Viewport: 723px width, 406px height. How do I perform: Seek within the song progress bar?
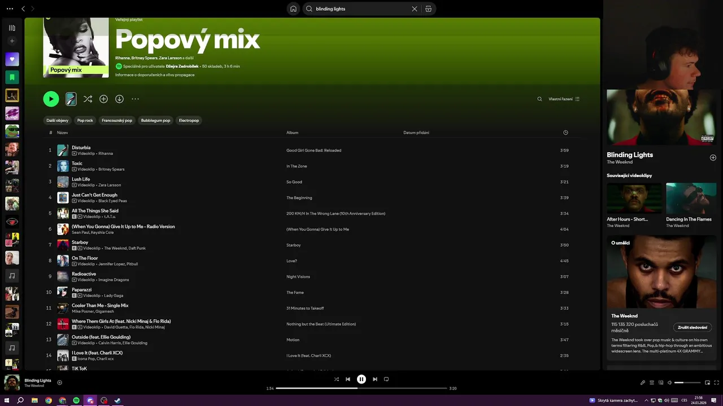pos(361,388)
